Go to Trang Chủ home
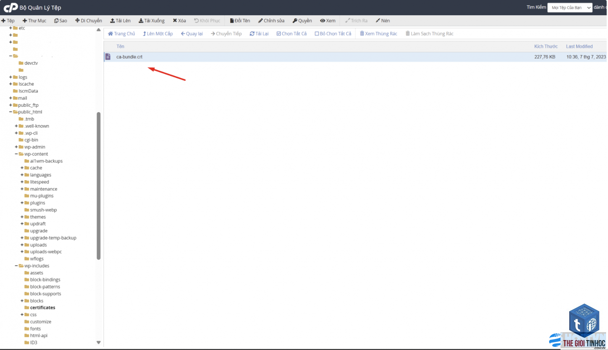 point(121,33)
